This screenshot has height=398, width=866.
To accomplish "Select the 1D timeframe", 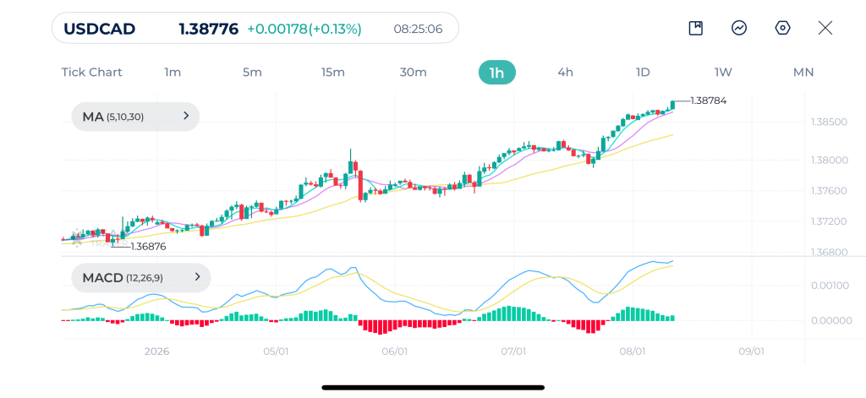I will (643, 73).
